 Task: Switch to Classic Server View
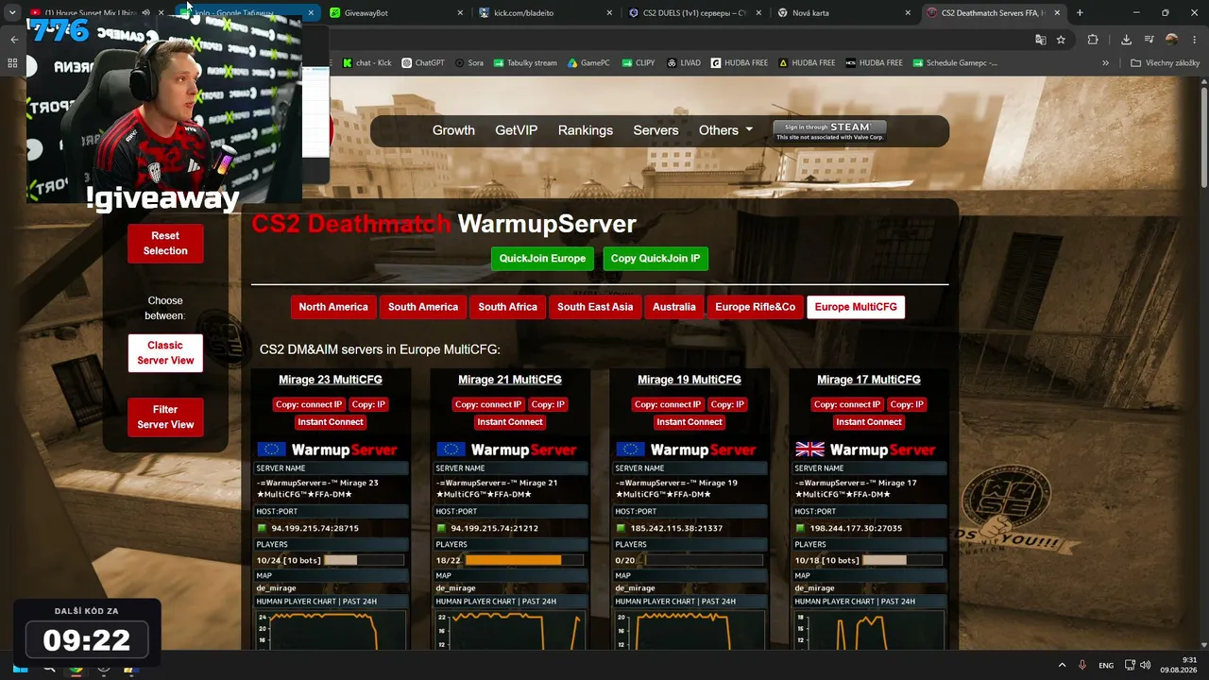coord(165,353)
